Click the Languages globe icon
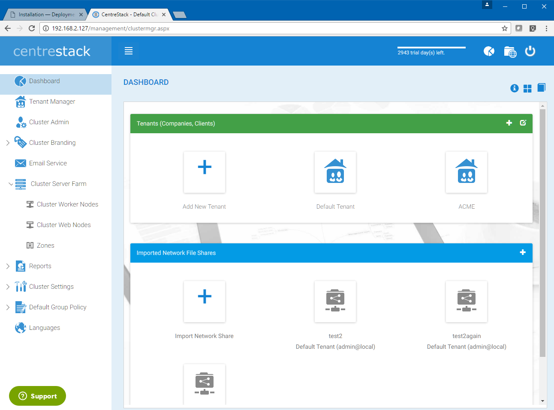The height and width of the screenshot is (410, 554). 20,328
